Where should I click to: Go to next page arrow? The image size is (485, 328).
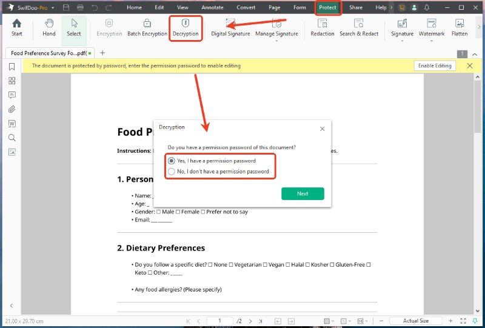pos(250,321)
